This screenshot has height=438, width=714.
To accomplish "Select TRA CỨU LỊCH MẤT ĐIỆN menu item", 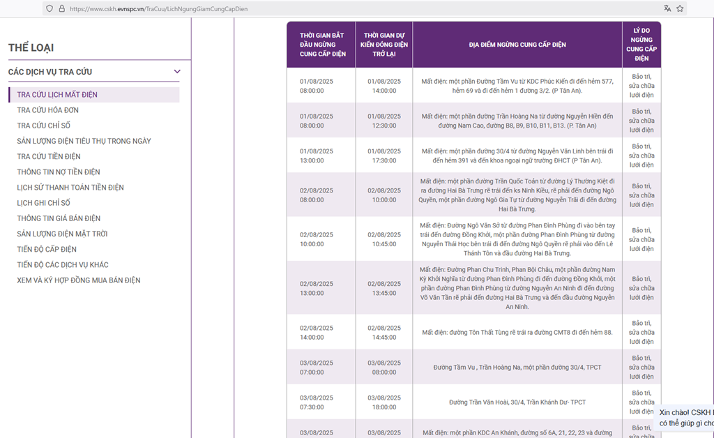I will pyautogui.click(x=57, y=95).
